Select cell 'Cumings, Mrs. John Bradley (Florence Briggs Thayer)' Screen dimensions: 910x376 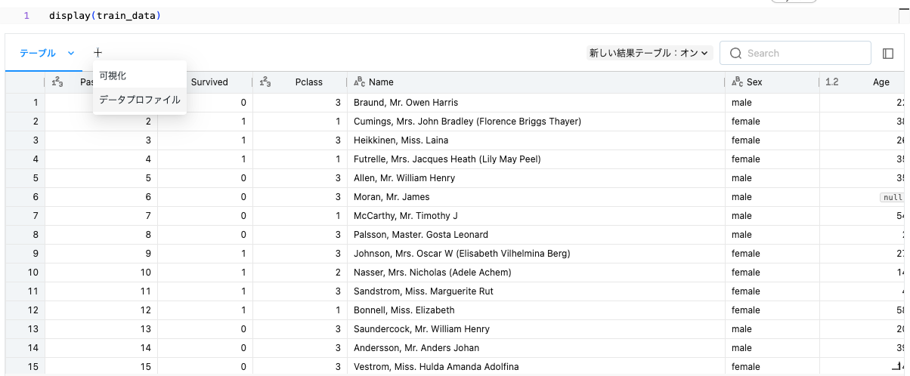click(536, 122)
